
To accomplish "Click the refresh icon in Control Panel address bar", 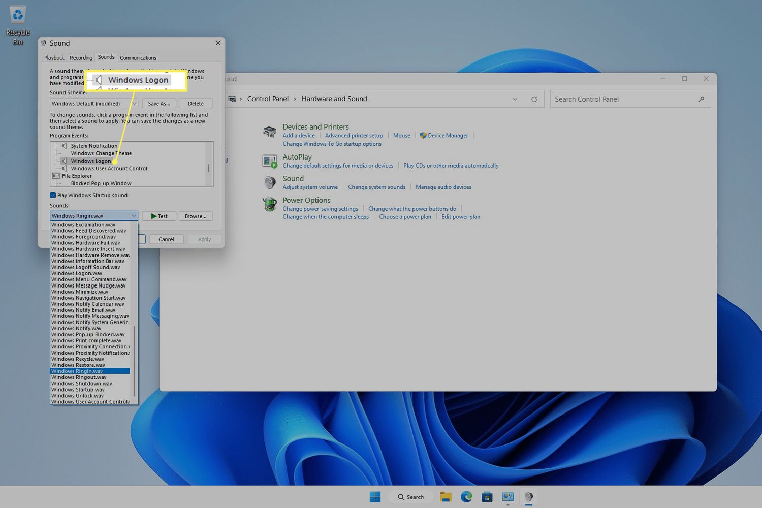I will (534, 99).
